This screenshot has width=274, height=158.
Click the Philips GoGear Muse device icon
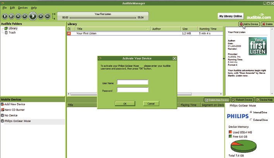point(2,121)
